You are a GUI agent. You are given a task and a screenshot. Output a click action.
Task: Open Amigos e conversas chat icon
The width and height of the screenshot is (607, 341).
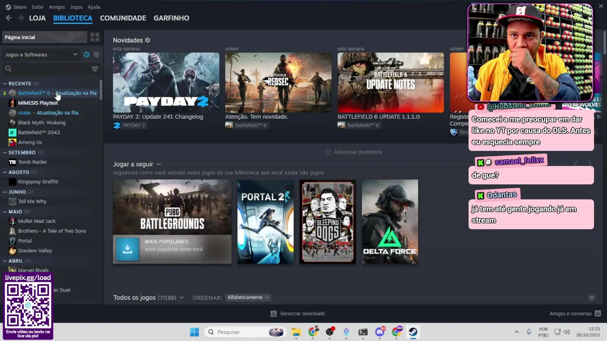coord(598,314)
